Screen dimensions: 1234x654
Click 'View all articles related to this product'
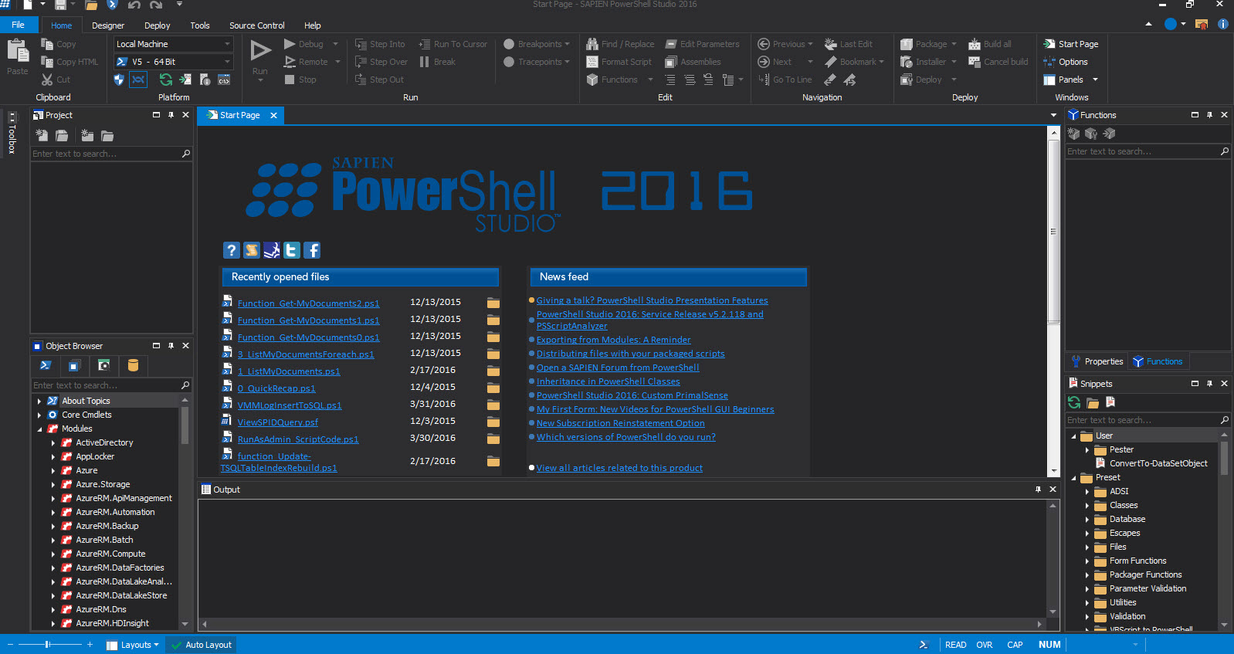pyautogui.click(x=619, y=468)
